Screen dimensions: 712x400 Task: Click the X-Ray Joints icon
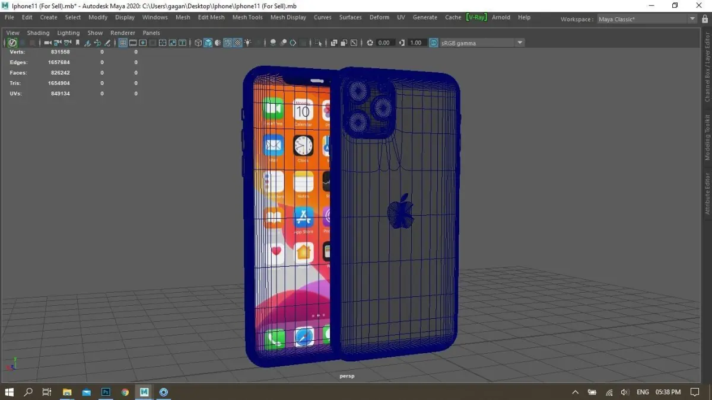click(x=354, y=43)
